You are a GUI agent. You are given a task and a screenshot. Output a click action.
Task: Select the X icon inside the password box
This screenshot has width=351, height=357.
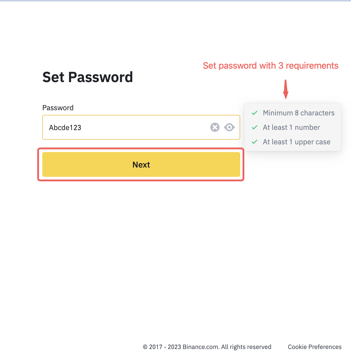coord(215,127)
